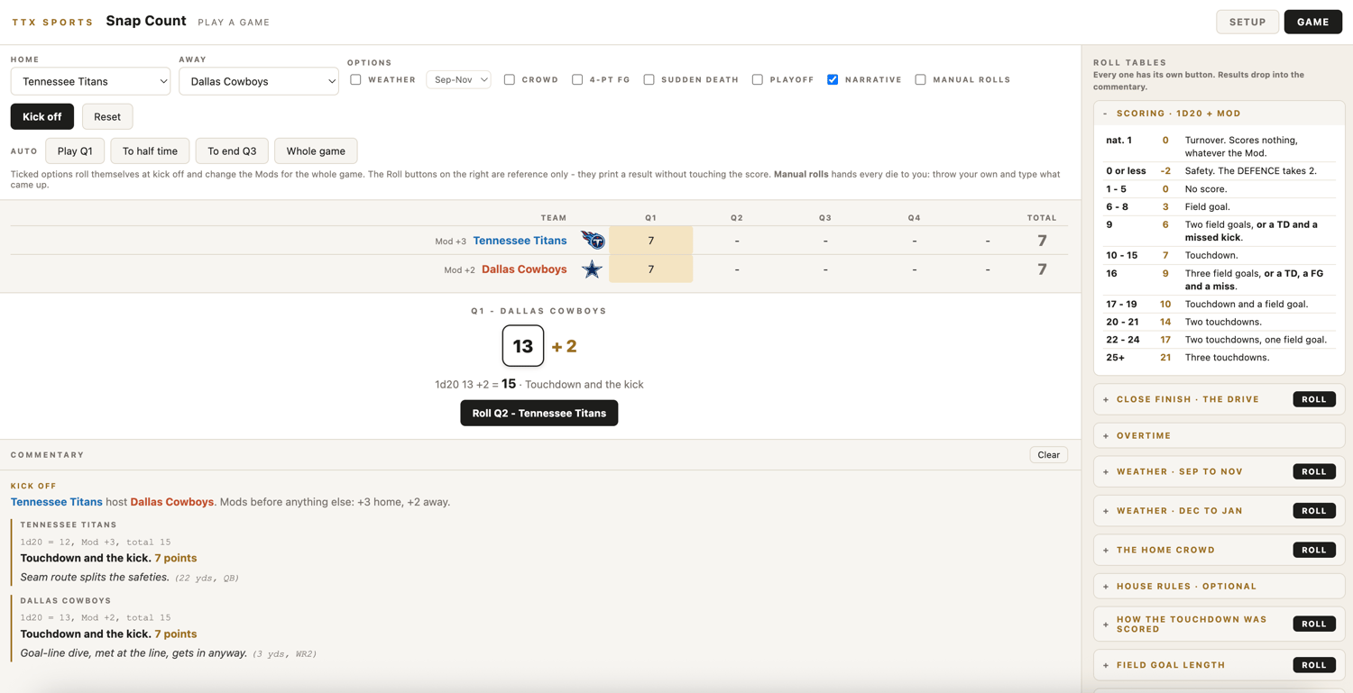The width and height of the screenshot is (1353, 693).
Task: Click the '10 - 15' Touchdown scoring row
Action: click(x=1219, y=255)
